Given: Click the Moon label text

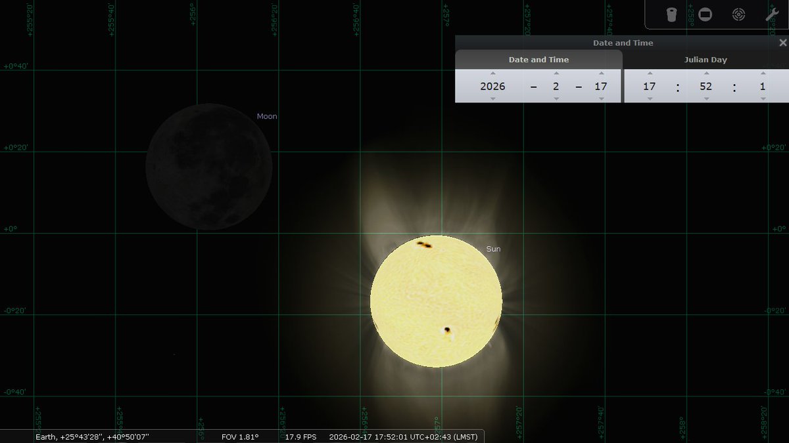Looking at the screenshot, I should (x=267, y=116).
